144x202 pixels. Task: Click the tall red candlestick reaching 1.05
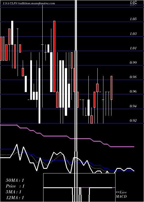point(54,56)
